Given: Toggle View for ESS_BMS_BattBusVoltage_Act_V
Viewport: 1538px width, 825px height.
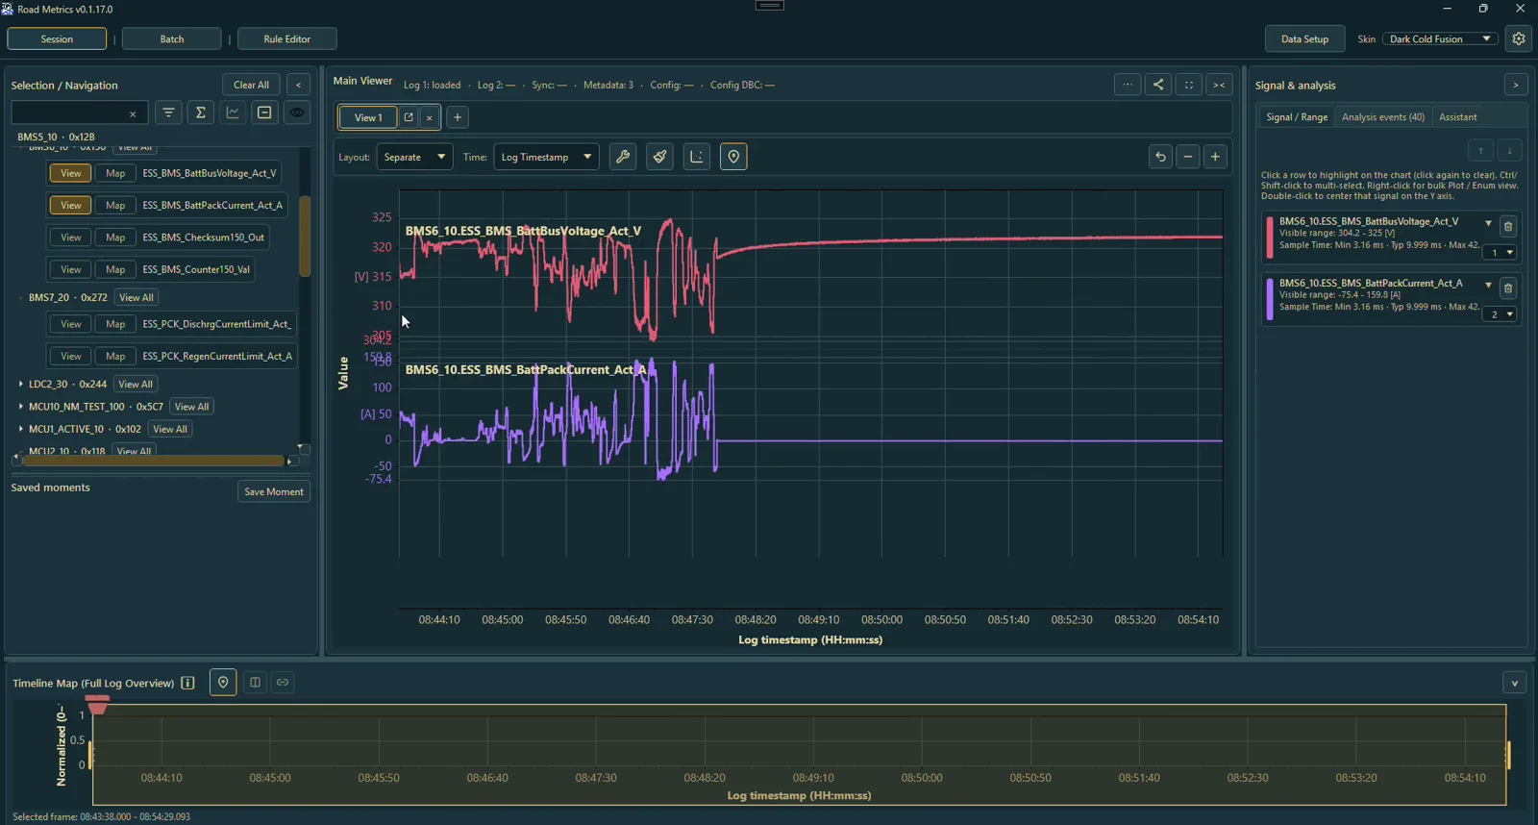Looking at the screenshot, I should [71, 173].
